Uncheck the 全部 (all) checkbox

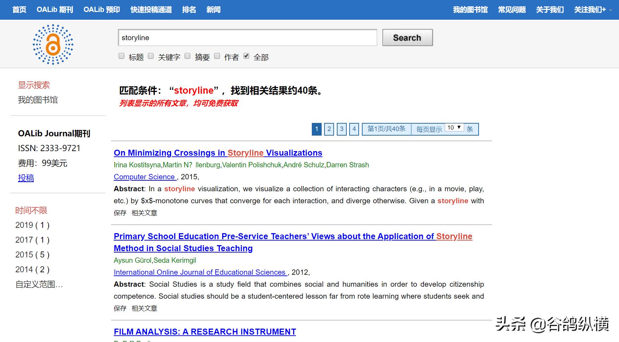247,56
